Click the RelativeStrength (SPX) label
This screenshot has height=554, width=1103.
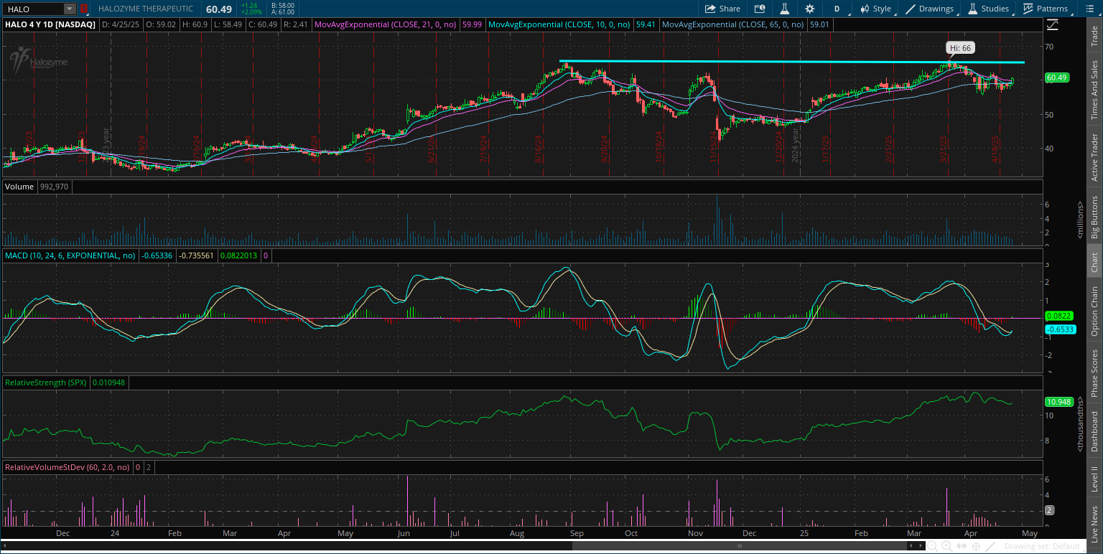click(46, 382)
